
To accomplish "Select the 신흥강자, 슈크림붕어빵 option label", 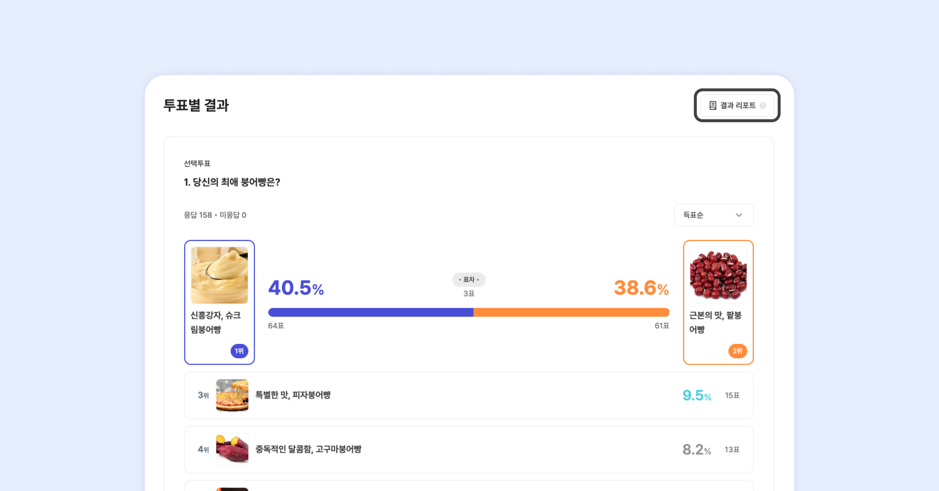I will (x=216, y=322).
